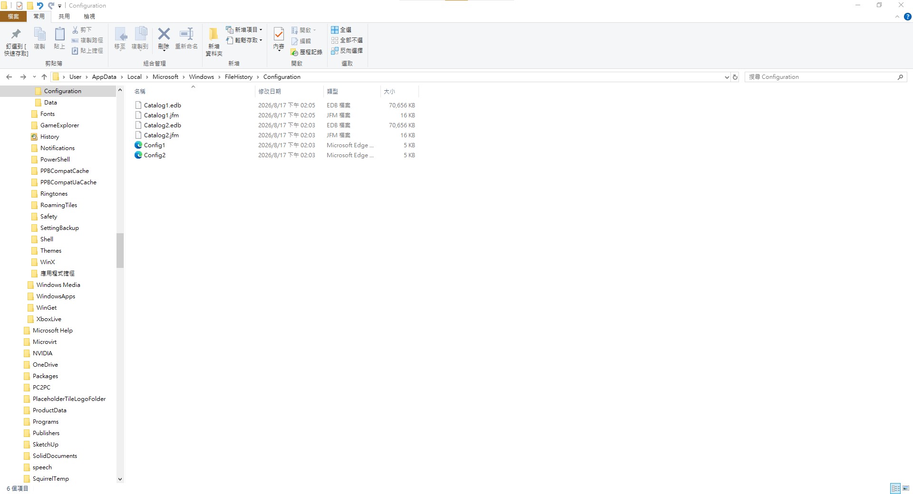This screenshot has height=494, width=913.
Task: Click the Properties checkmark in quick access toolbar
Action: point(19,6)
